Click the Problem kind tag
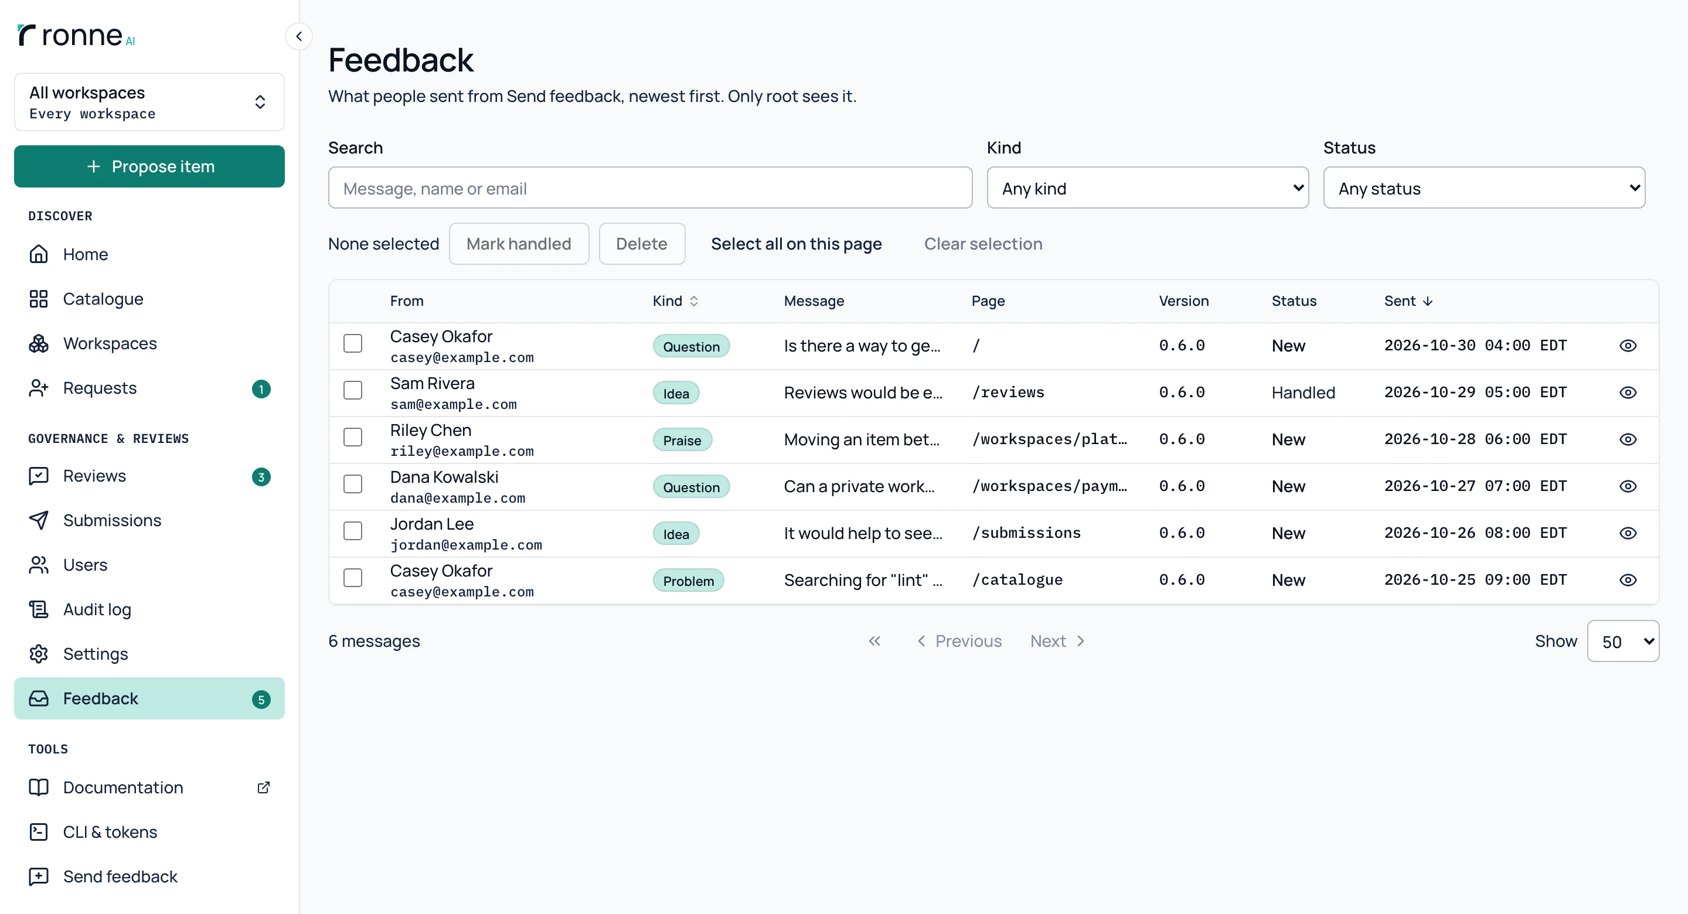The image size is (1688, 914). 688,581
